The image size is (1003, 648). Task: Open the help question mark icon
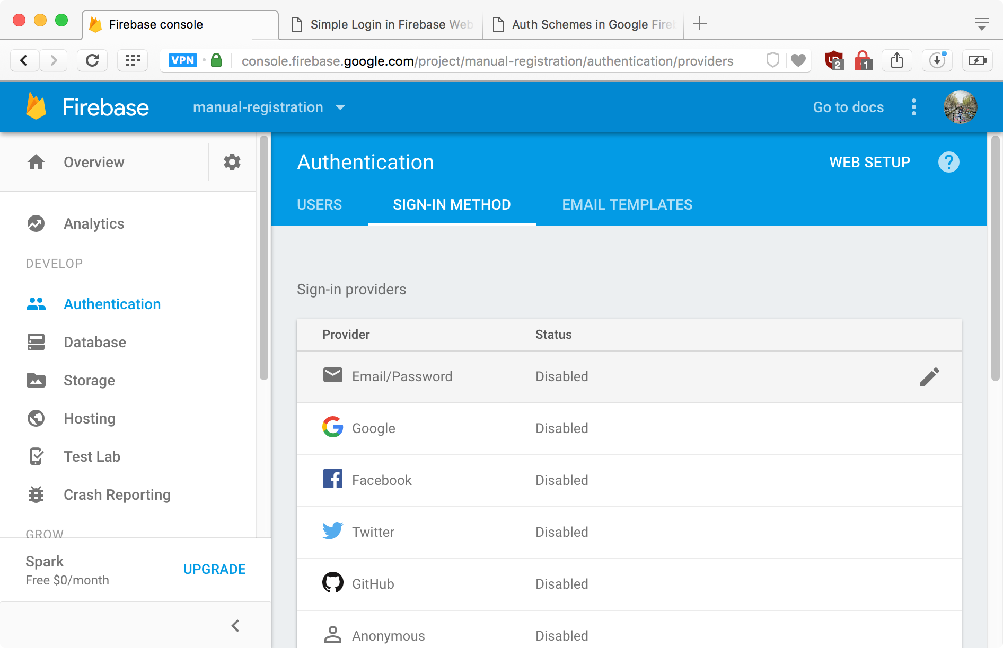tap(949, 162)
